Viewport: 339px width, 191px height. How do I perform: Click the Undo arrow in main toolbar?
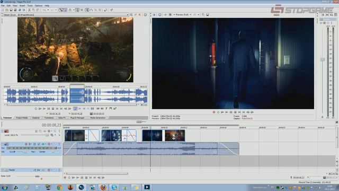pos(44,10)
